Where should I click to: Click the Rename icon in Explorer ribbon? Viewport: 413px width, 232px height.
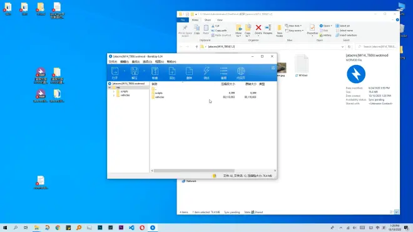[268, 29]
